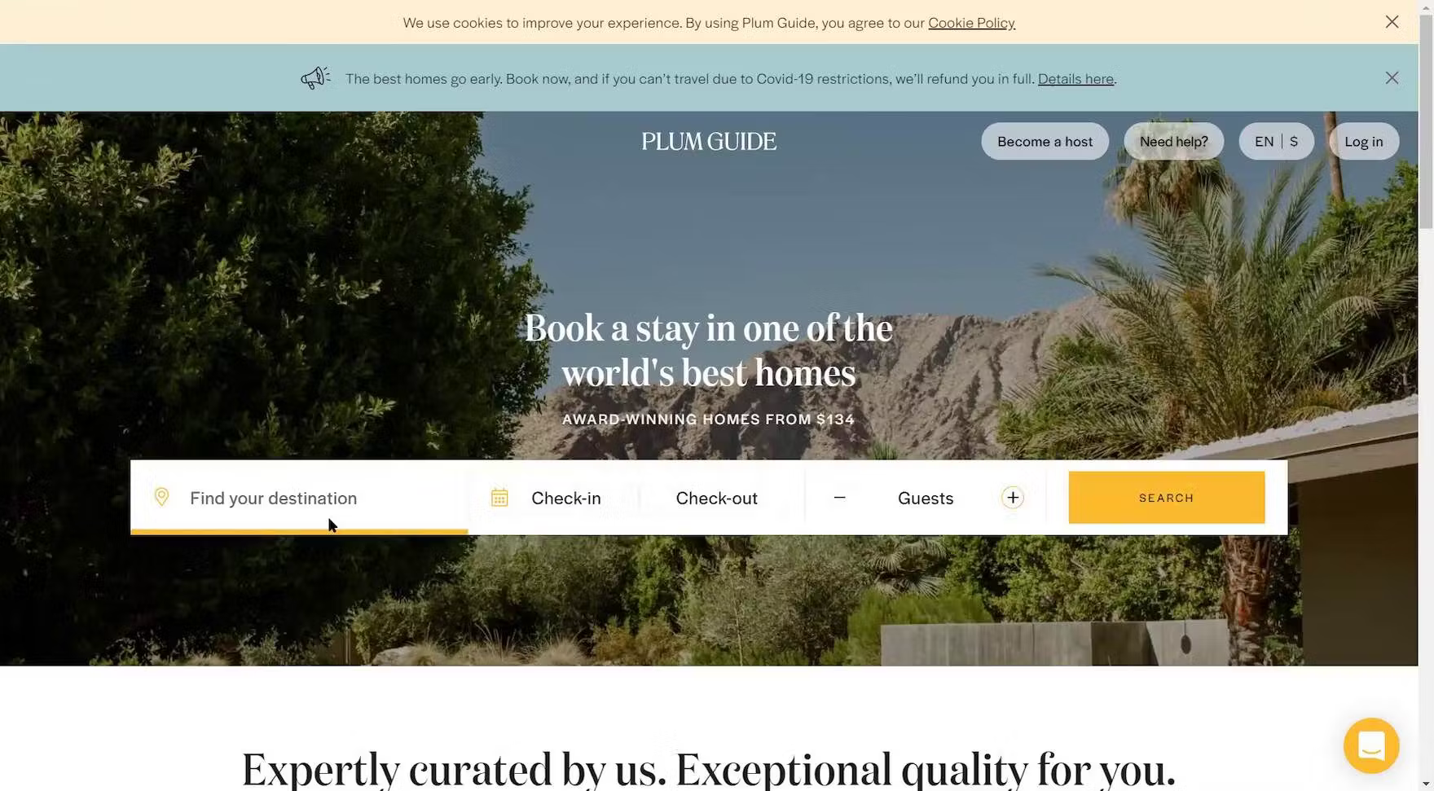Close the Covid-19 refund announcement banner
The image size is (1434, 791).
1392,78
